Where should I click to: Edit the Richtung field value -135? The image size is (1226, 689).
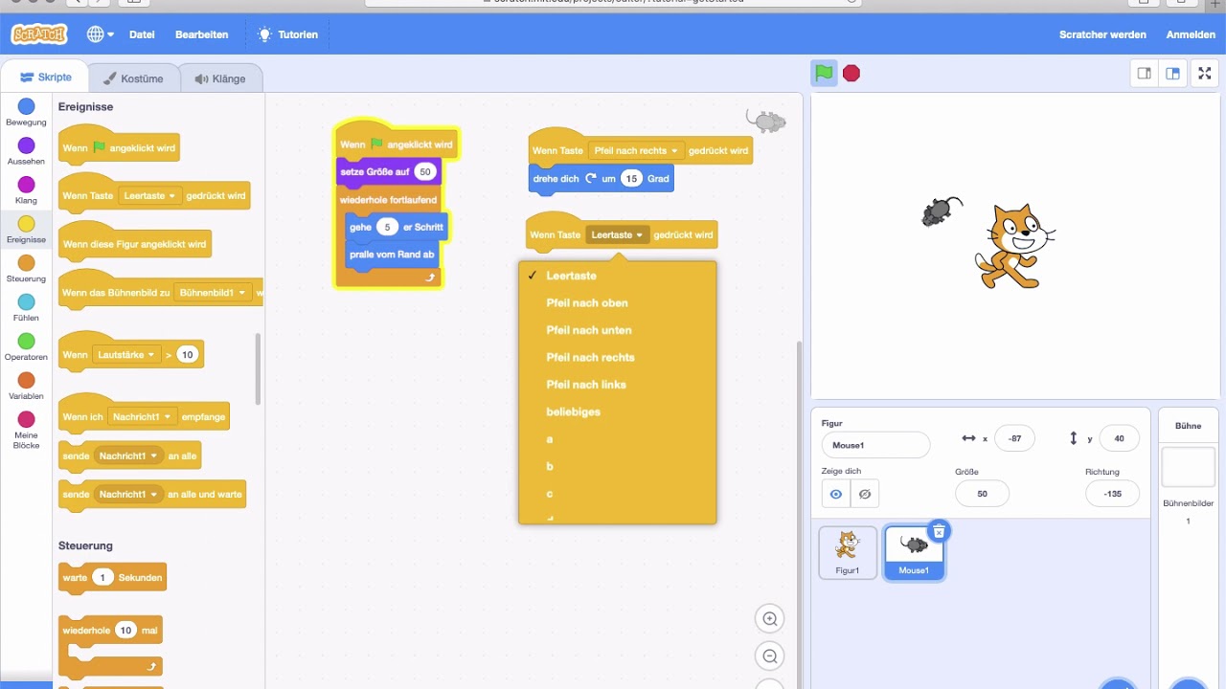point(1112,494)
